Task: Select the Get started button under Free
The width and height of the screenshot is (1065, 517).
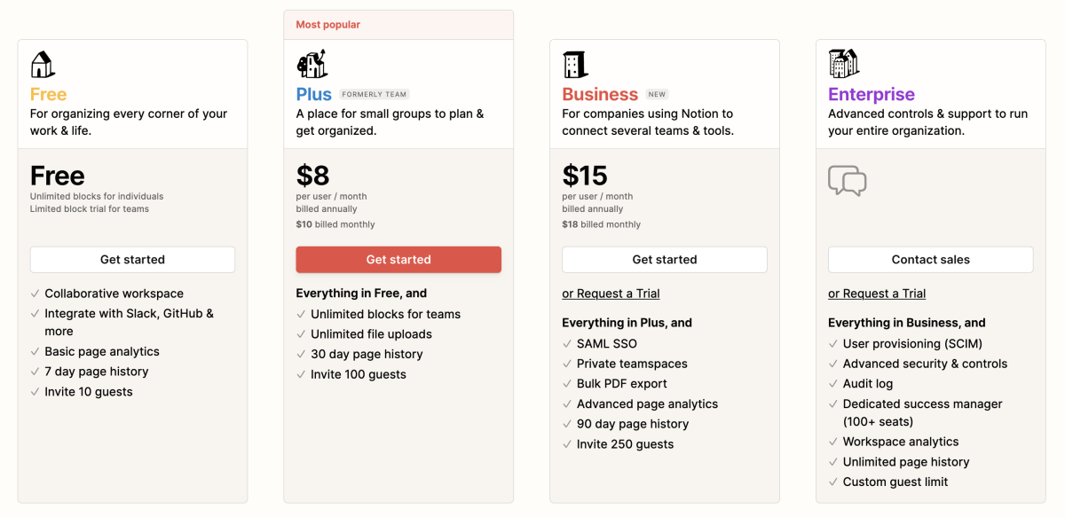Action: pos(132,260)
